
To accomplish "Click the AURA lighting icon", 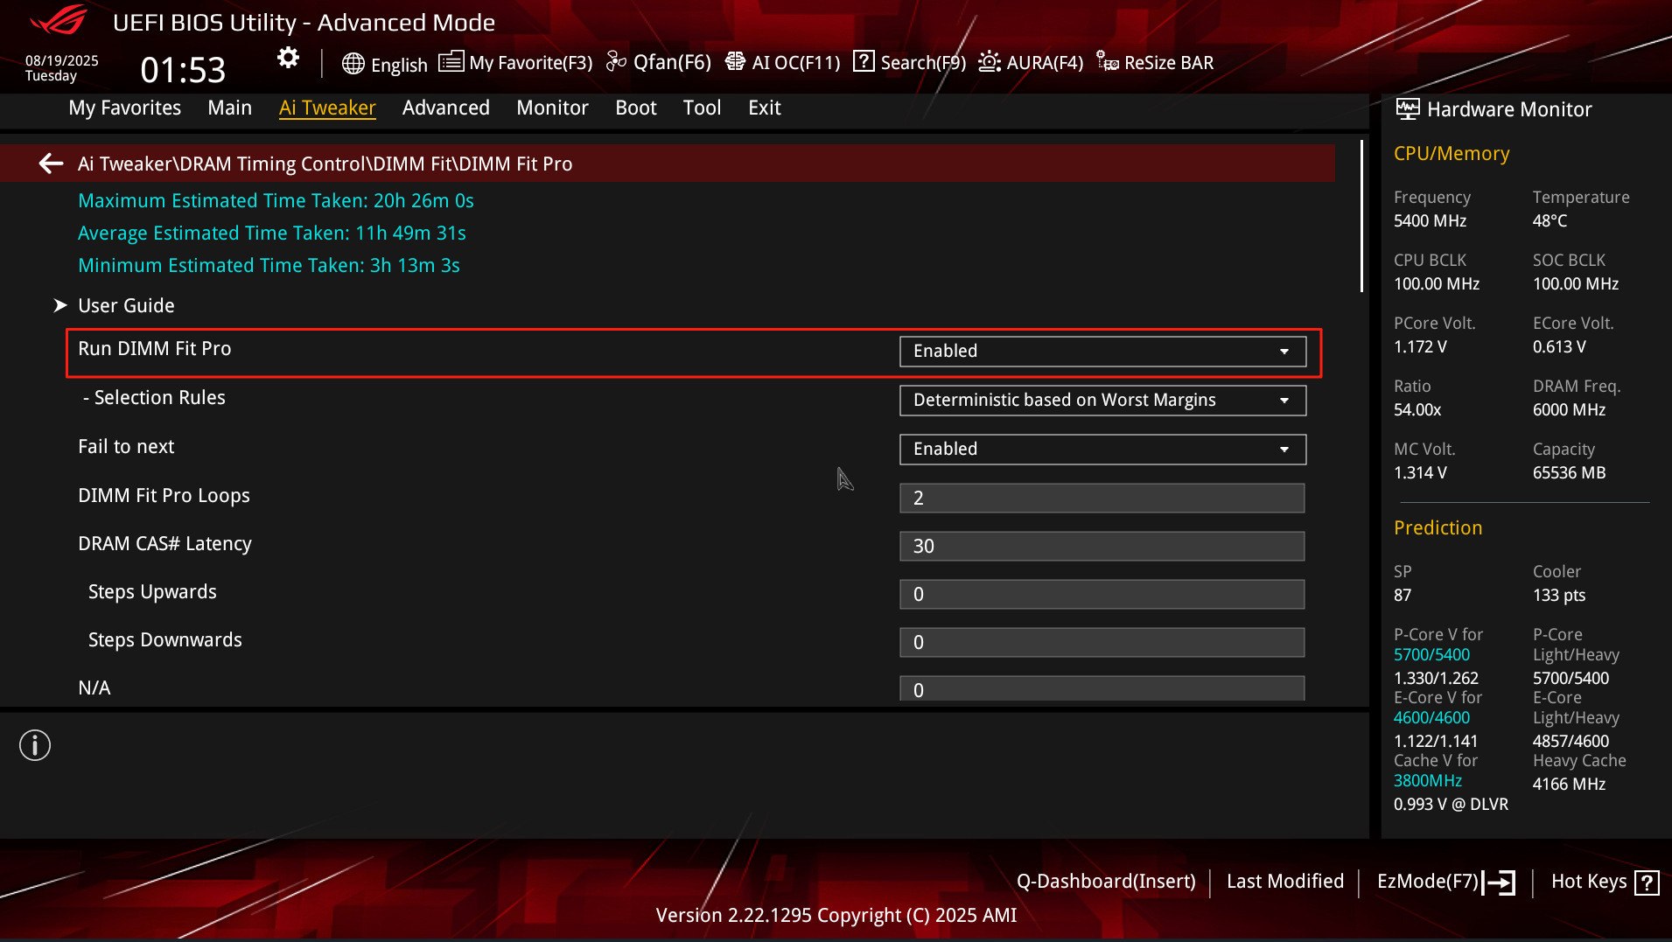I will (990, 62).
